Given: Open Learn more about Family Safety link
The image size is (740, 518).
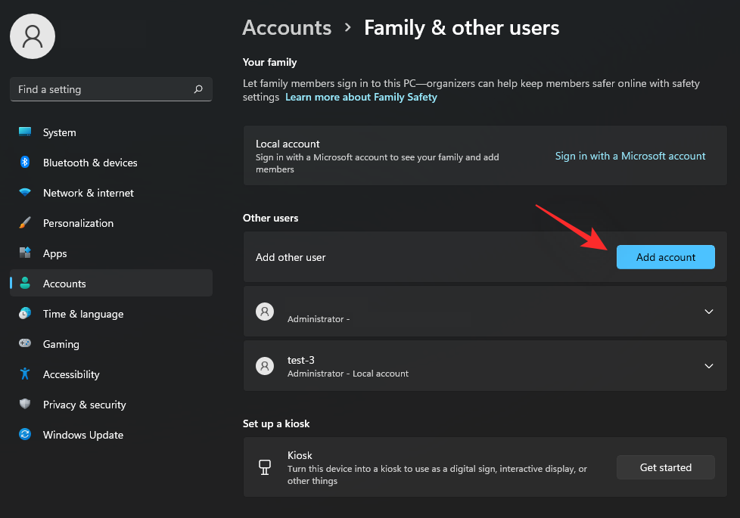Looking at the screenshot, I should 361,98.
